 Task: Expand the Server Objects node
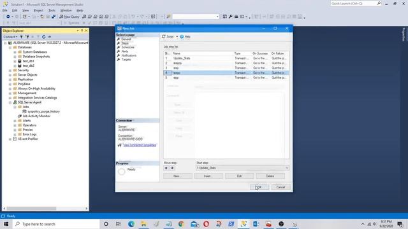click(10, 75)
